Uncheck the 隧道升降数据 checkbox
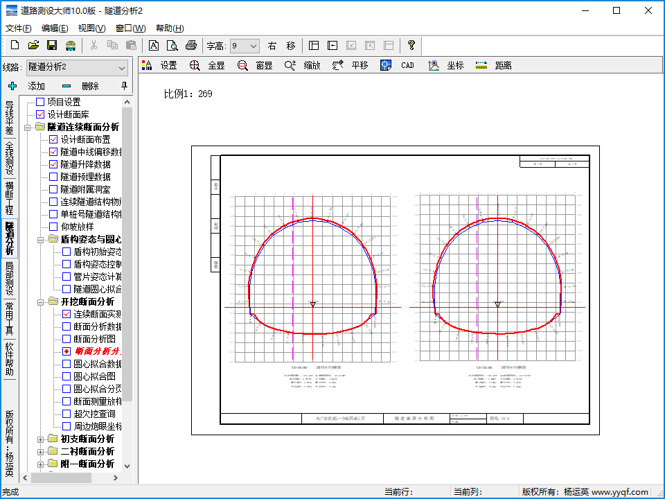 pyautogui.click(x=53, y=164)
